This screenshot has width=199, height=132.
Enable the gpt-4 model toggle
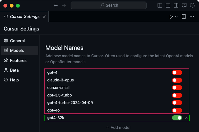(177, 73)
